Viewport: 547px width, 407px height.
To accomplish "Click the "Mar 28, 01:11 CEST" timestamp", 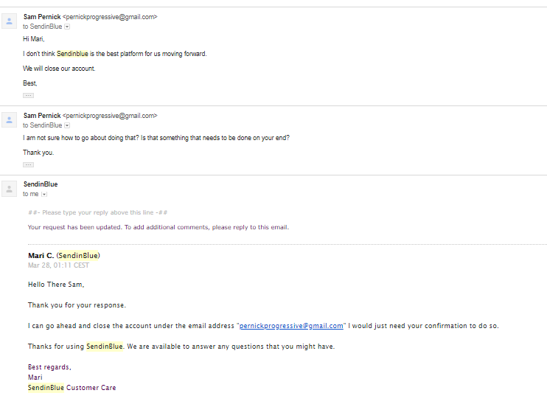I will pos(58,265).
